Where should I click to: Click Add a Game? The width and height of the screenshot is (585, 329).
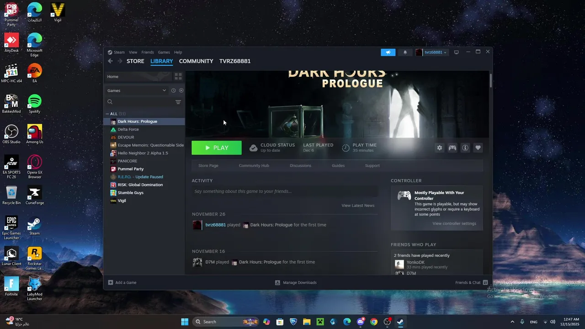tap(122, 282)
